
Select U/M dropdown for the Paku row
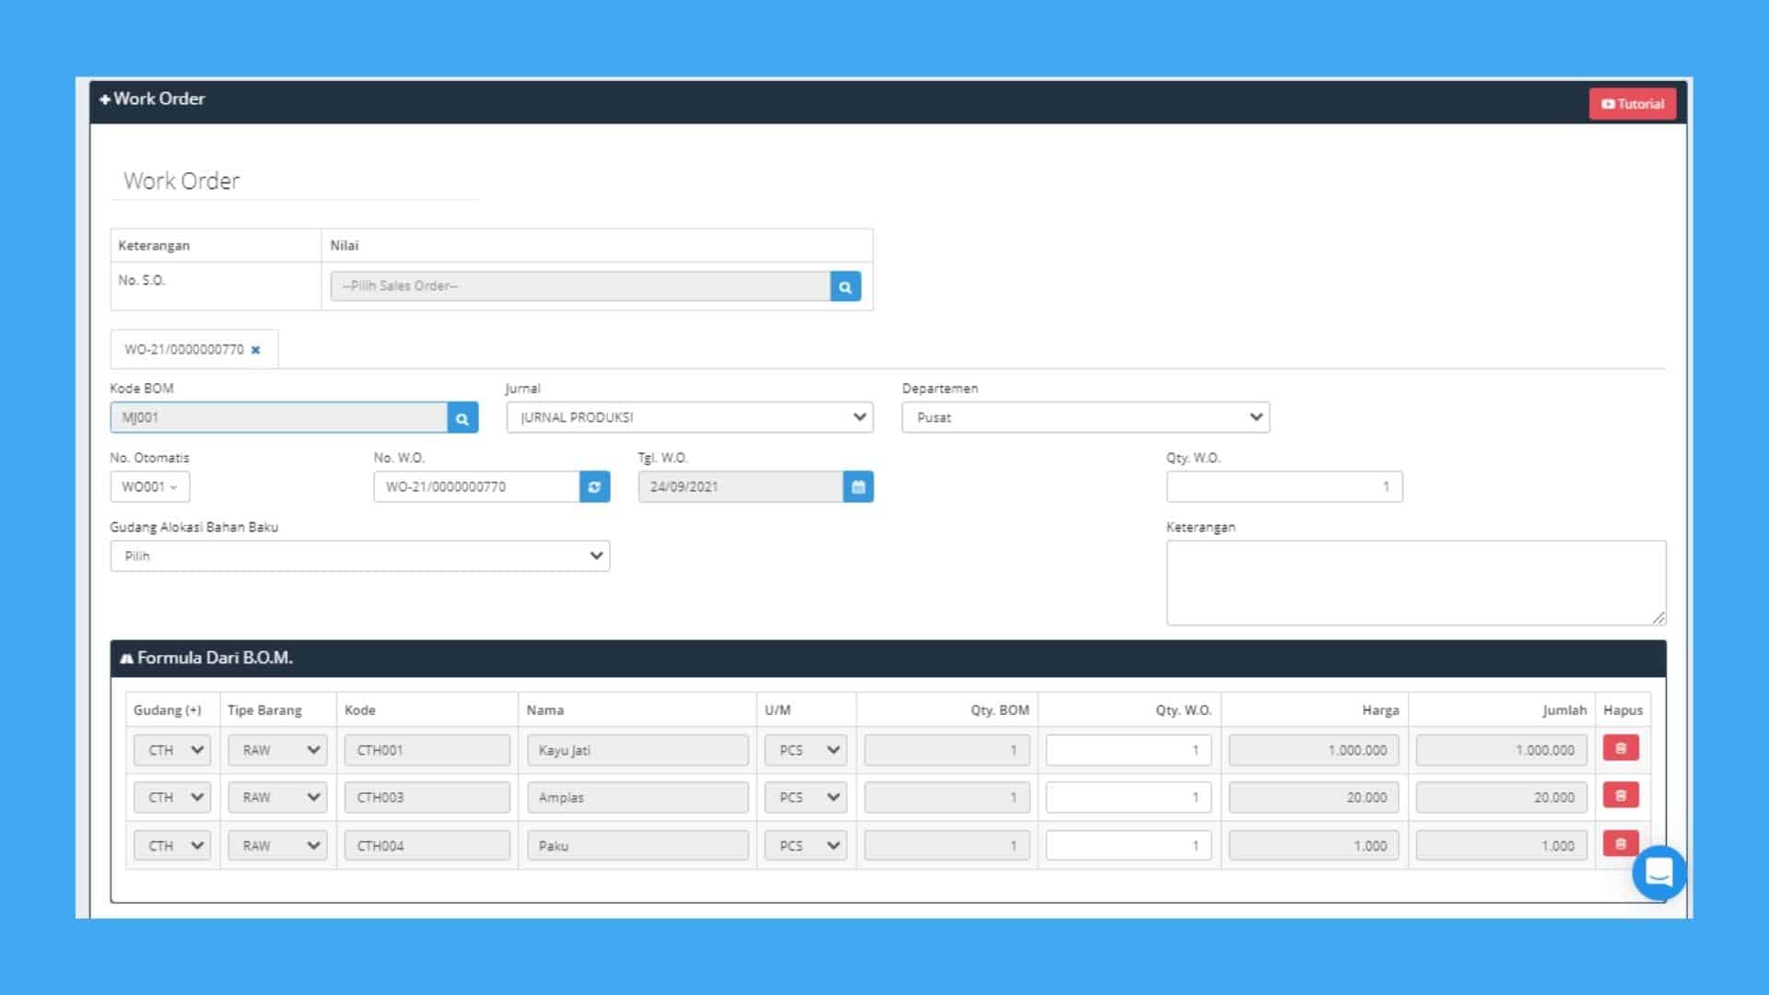coord(805,846)
